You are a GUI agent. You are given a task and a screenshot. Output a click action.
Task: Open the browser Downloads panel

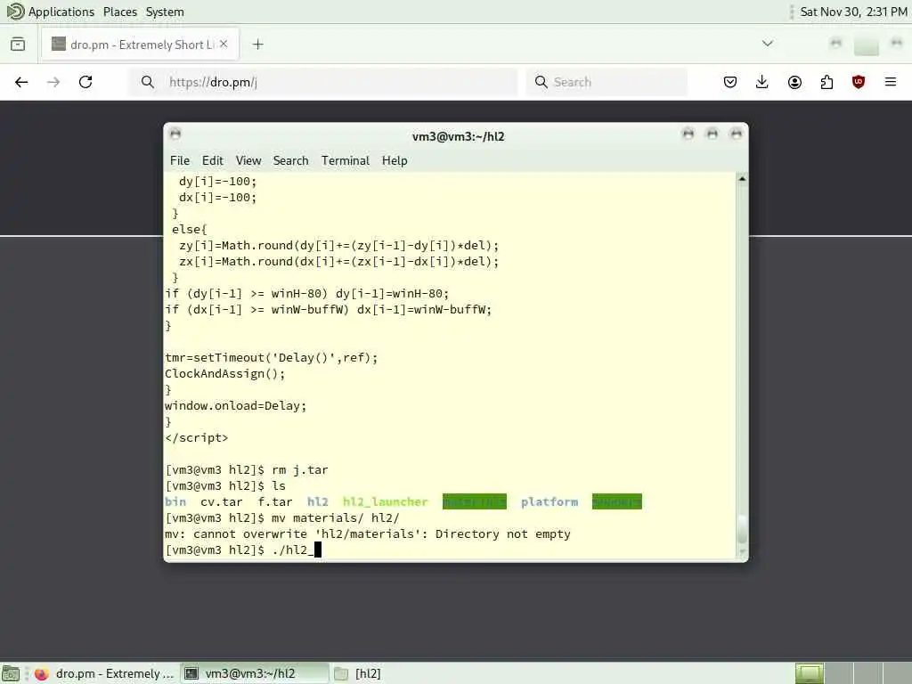click(x=762, y=82)
